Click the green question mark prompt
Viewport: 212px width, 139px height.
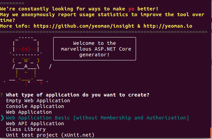pos(2,94)
